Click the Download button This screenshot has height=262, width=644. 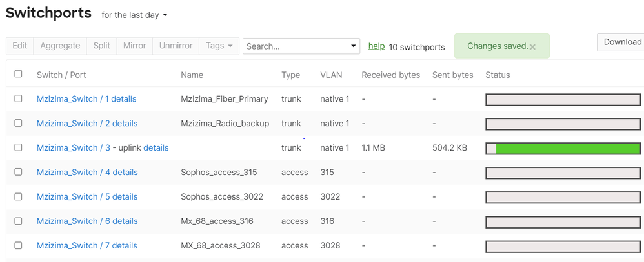point(622,42)
